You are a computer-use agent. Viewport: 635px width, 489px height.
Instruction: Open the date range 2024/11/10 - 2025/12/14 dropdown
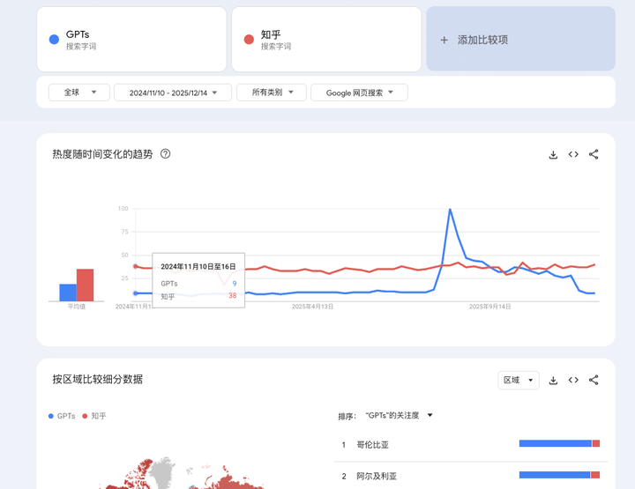click(x=173, y=93)
